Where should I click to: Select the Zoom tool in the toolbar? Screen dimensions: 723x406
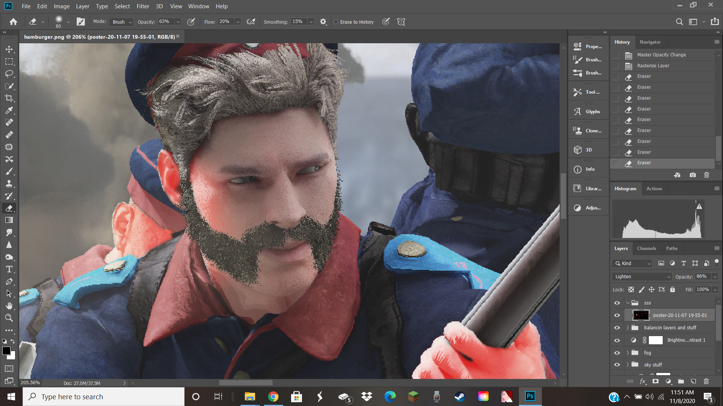[x=9, y=318]
